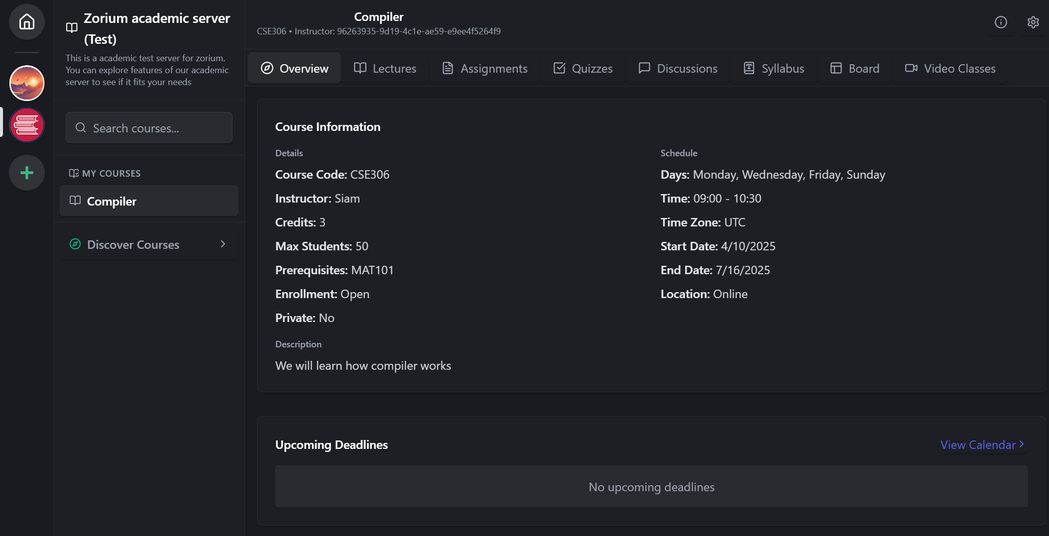The width and height of the screenshot is (1049, 536).
Task: Focus the Search courses input field
Action: pos(149,128)
